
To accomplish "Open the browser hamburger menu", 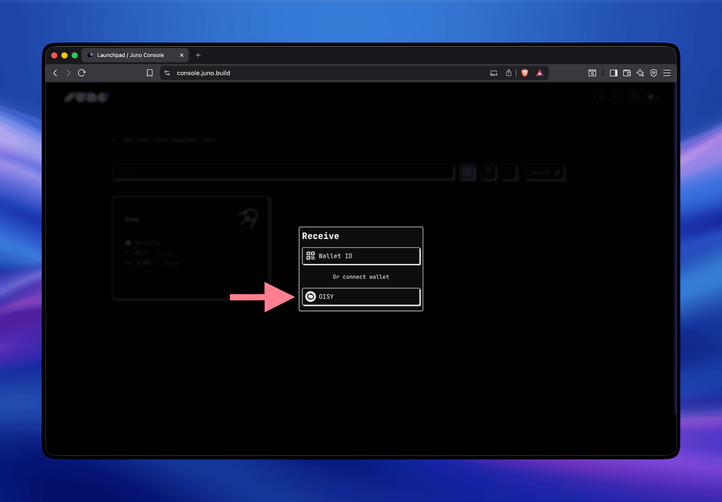I will point(667,73).
